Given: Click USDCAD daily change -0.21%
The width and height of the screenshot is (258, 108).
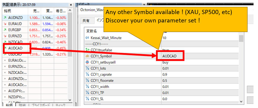Looking at the screenshot, I should pyautogui.click(x=61, y=54).
